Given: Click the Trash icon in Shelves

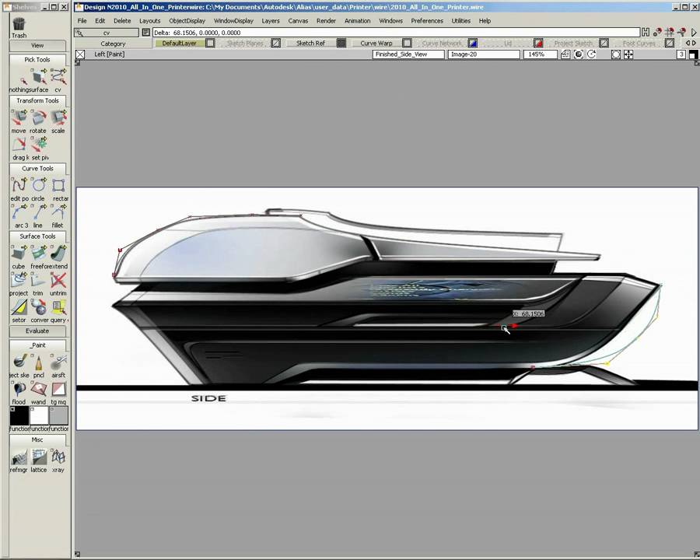Looking at the screenshot, I should [x=19, y=24].
